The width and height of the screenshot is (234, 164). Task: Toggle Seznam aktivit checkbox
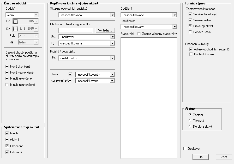click(x=190, y=20)
